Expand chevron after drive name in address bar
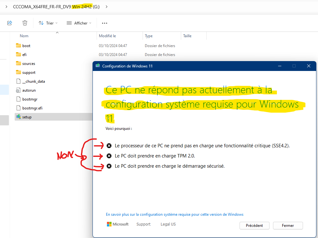 pos(107,7)
